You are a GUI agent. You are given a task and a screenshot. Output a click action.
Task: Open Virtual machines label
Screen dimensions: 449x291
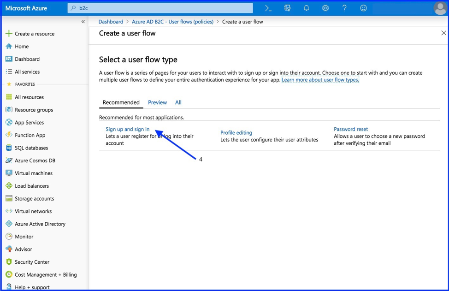34,173
